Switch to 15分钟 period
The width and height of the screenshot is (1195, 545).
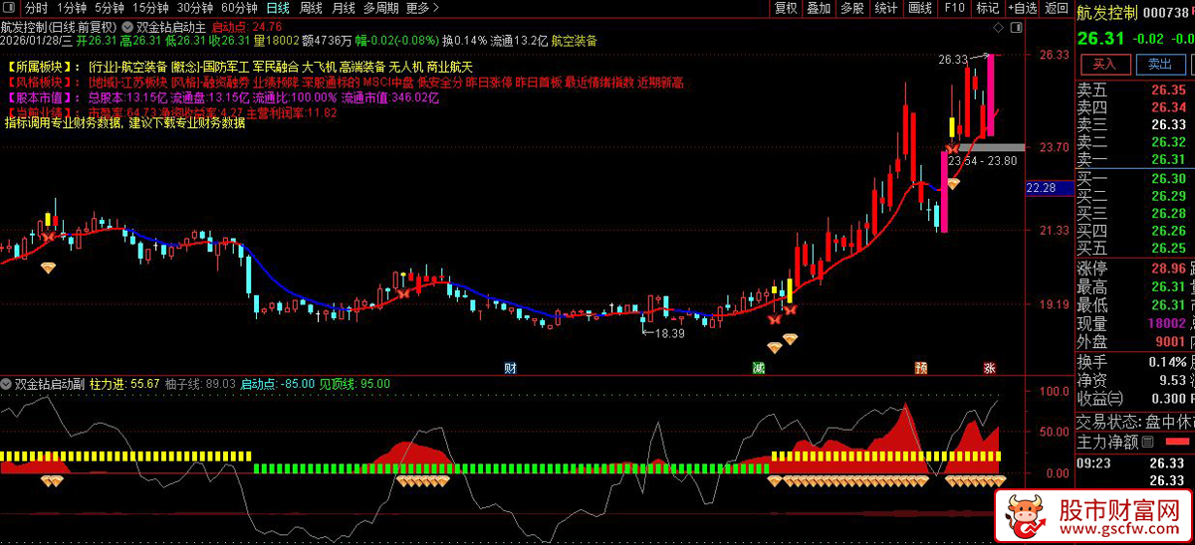point(150,8)
